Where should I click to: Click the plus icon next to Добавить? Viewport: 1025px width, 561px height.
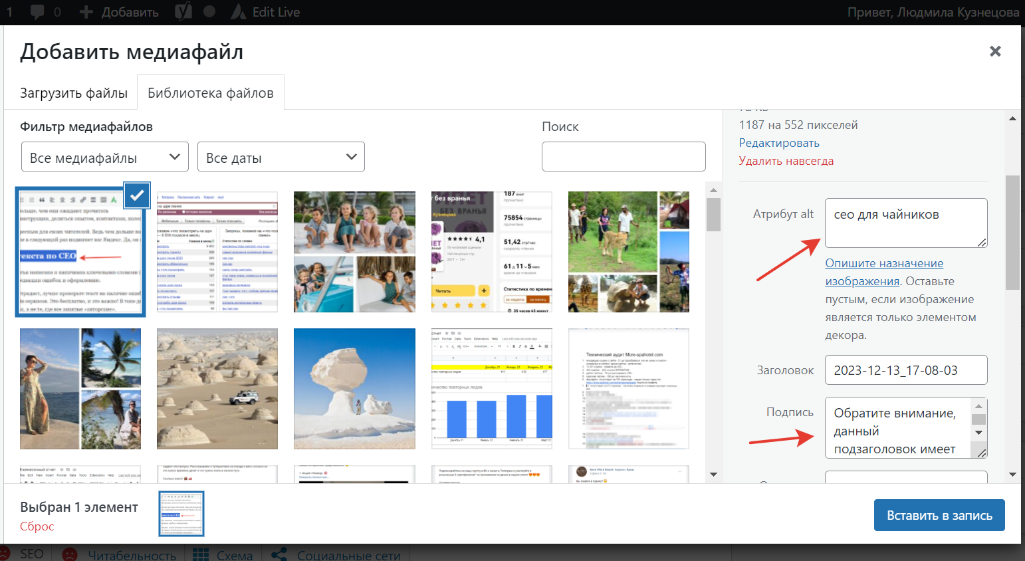[x=86, y=12]
